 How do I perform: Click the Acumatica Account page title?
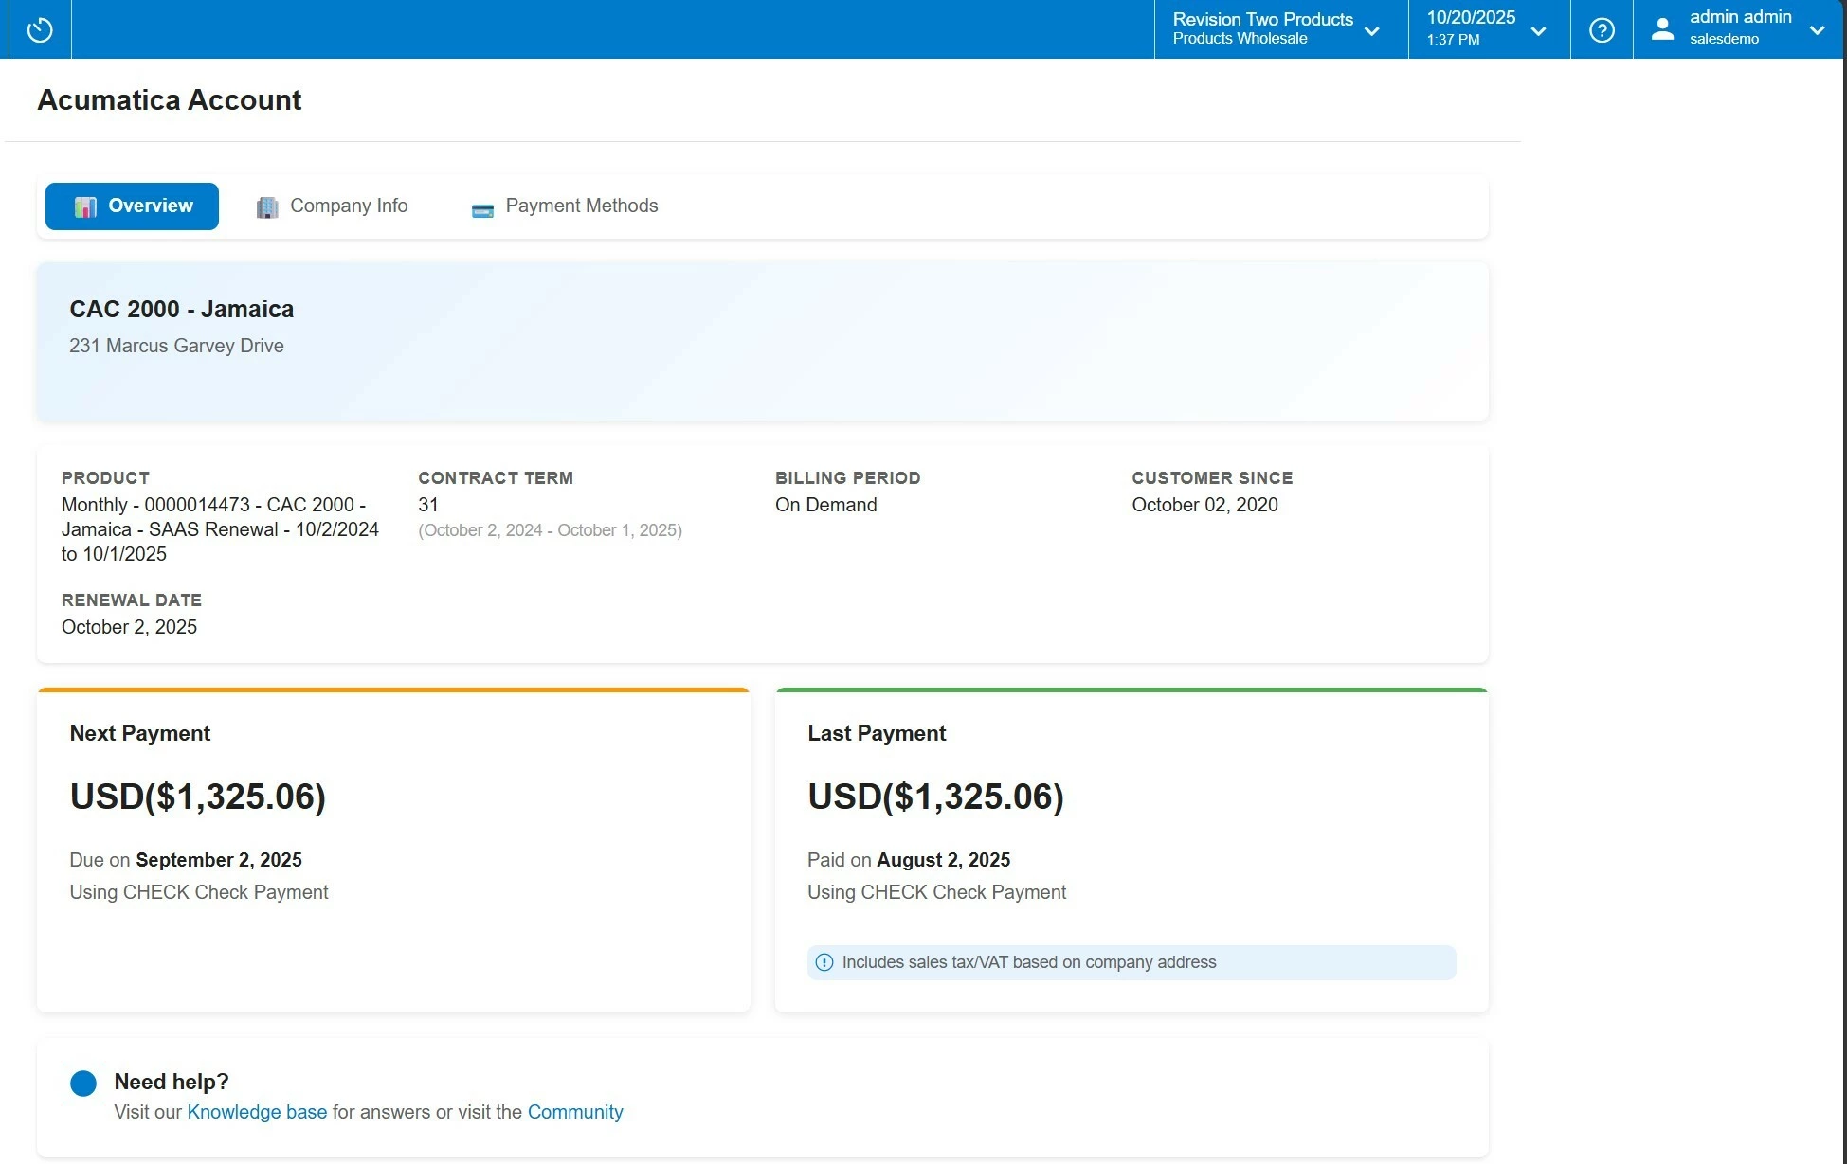click(169, 99)
